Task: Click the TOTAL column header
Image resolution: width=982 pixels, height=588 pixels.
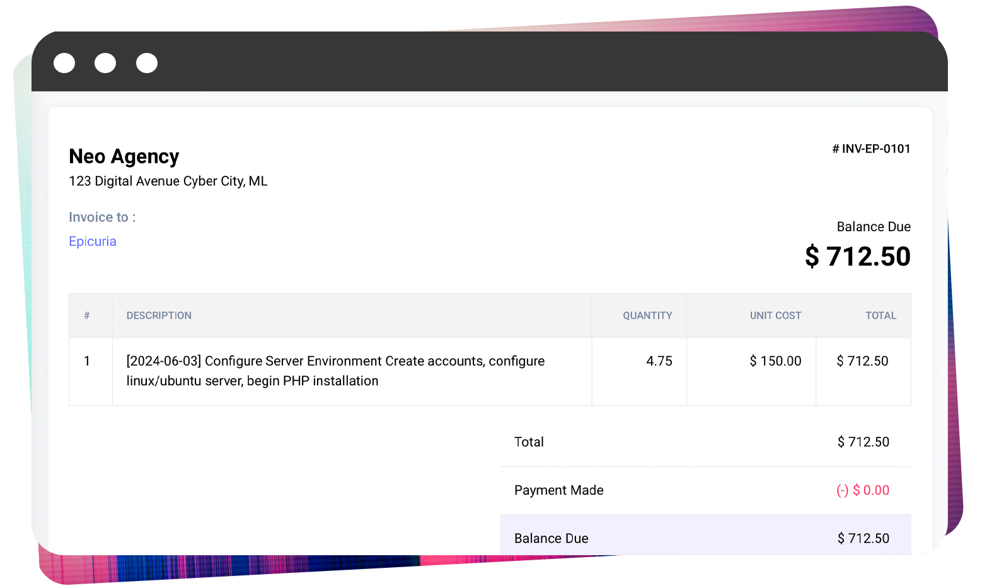Action: point(881,316)
